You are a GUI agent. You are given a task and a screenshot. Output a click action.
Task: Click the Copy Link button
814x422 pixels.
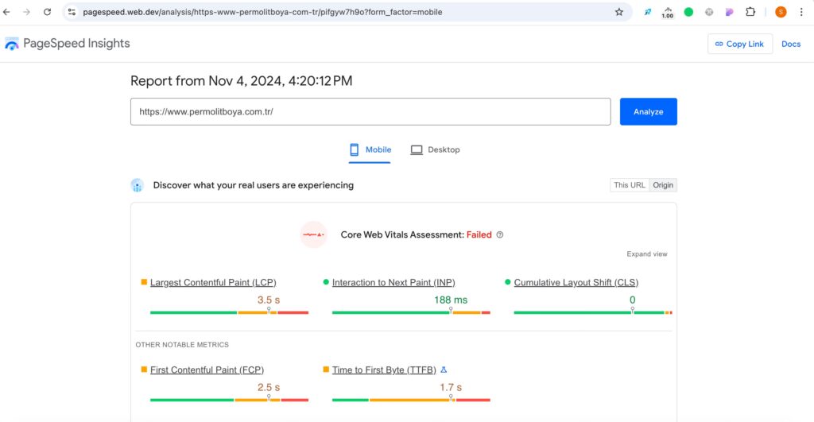[x=740, y=45]
